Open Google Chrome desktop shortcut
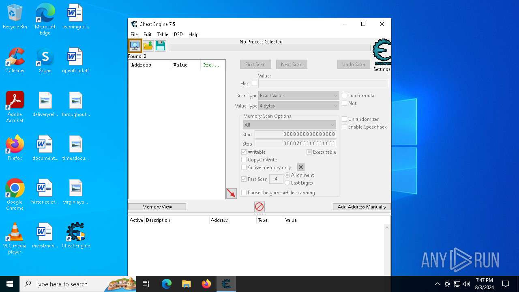519x292 pixels. coord(15,195)
